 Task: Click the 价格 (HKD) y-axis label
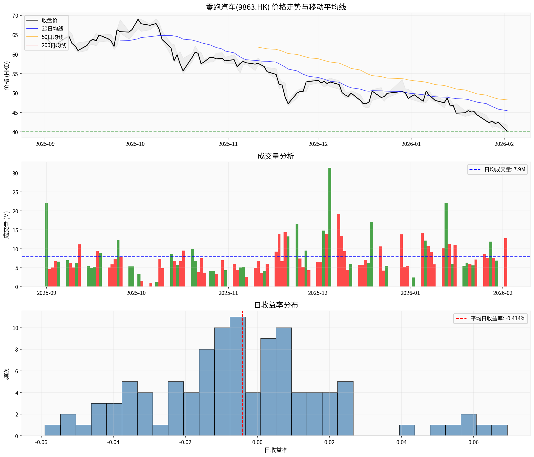tap(7, 75)
